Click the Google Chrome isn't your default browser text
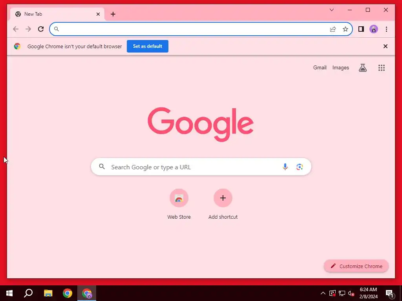This screenshot has height=301, width=402. click(x=75, y=46)
